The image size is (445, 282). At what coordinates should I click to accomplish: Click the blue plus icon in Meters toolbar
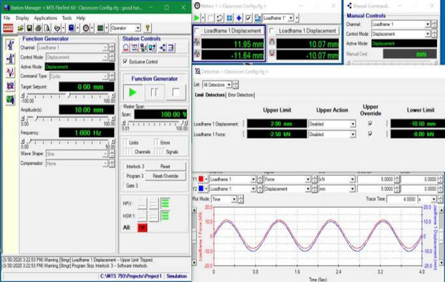238,18
